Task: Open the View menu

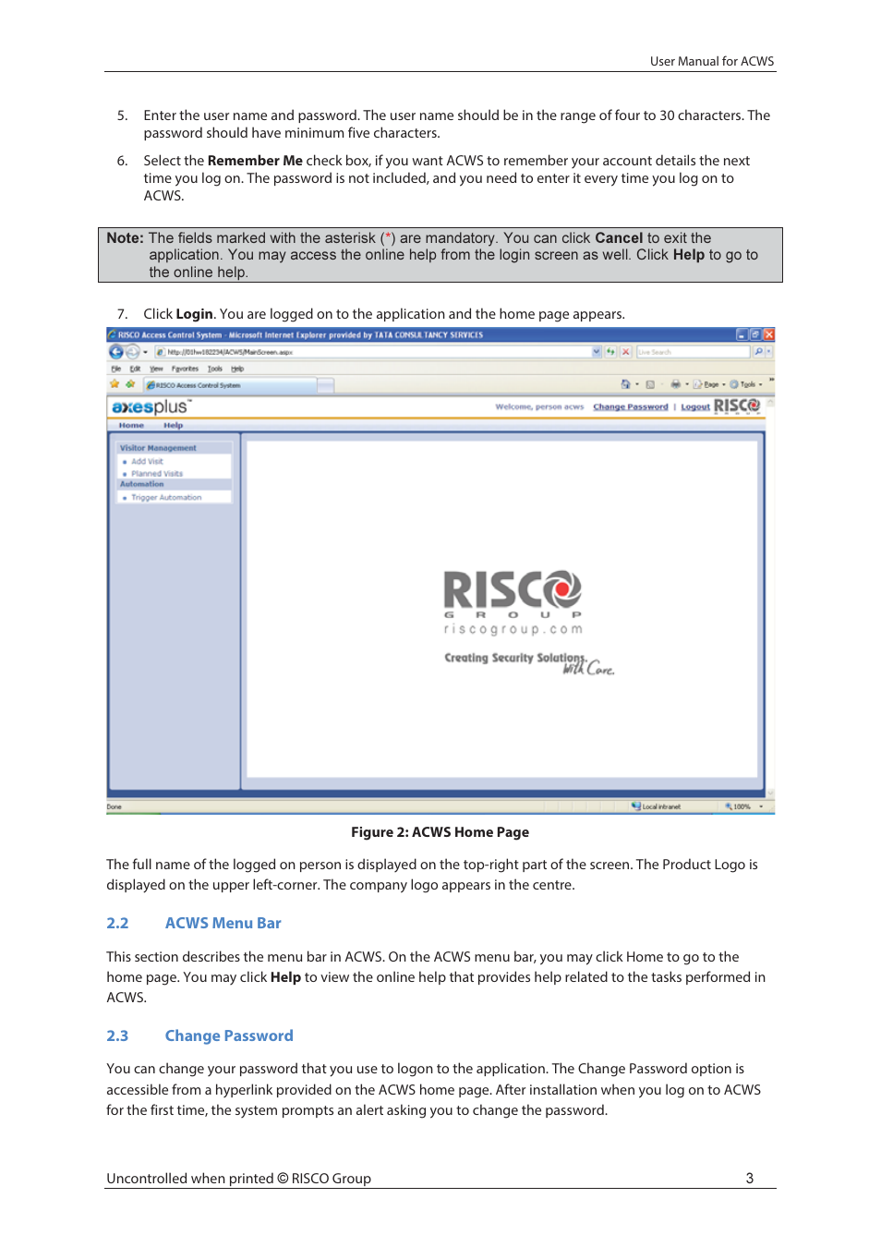Action: click(x=156, y=369)
